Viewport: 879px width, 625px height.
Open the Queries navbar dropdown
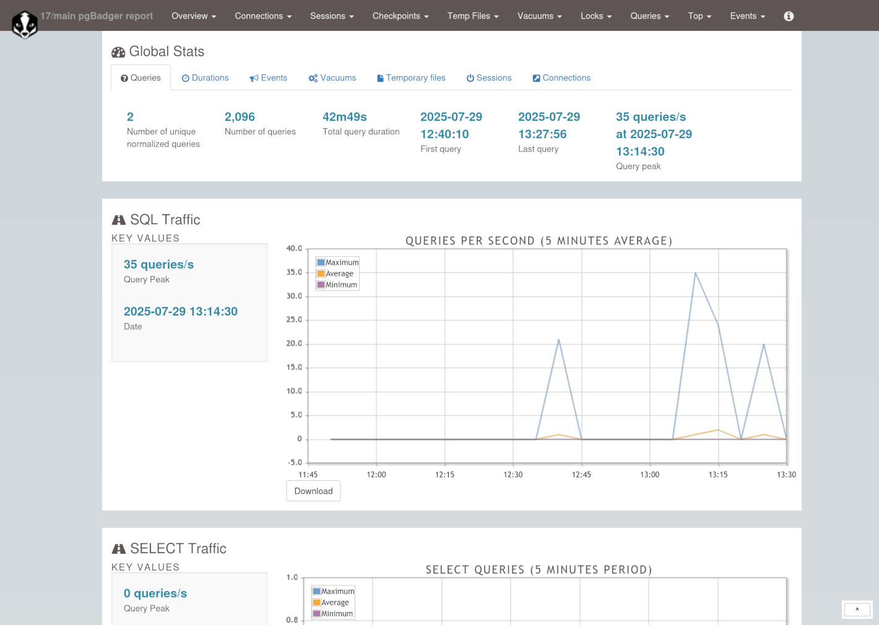point(649,16)
